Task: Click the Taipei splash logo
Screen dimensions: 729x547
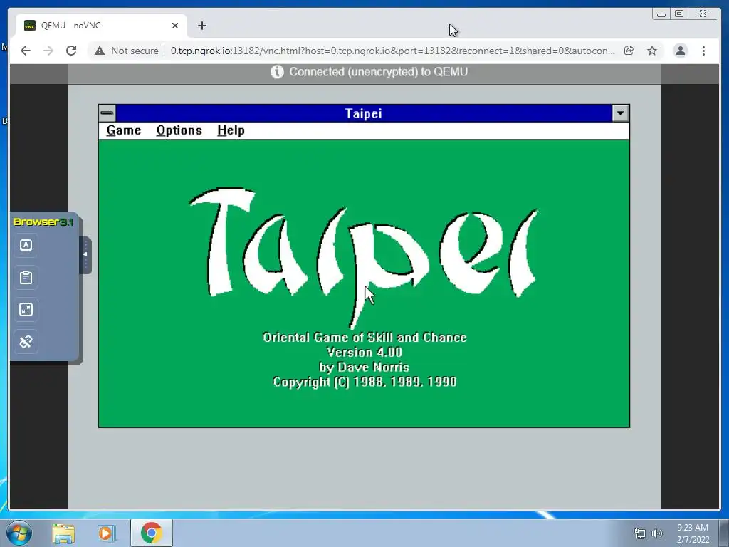Action: 363,257
